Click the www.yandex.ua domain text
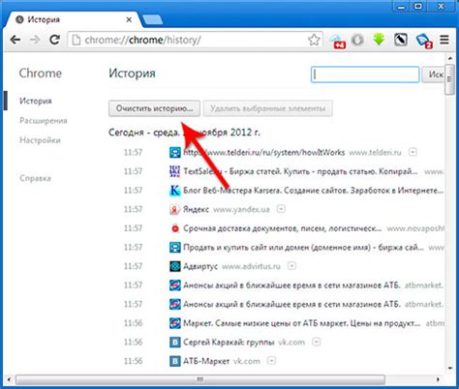Screen dimensions: 459x389 [x=241, y=209]
